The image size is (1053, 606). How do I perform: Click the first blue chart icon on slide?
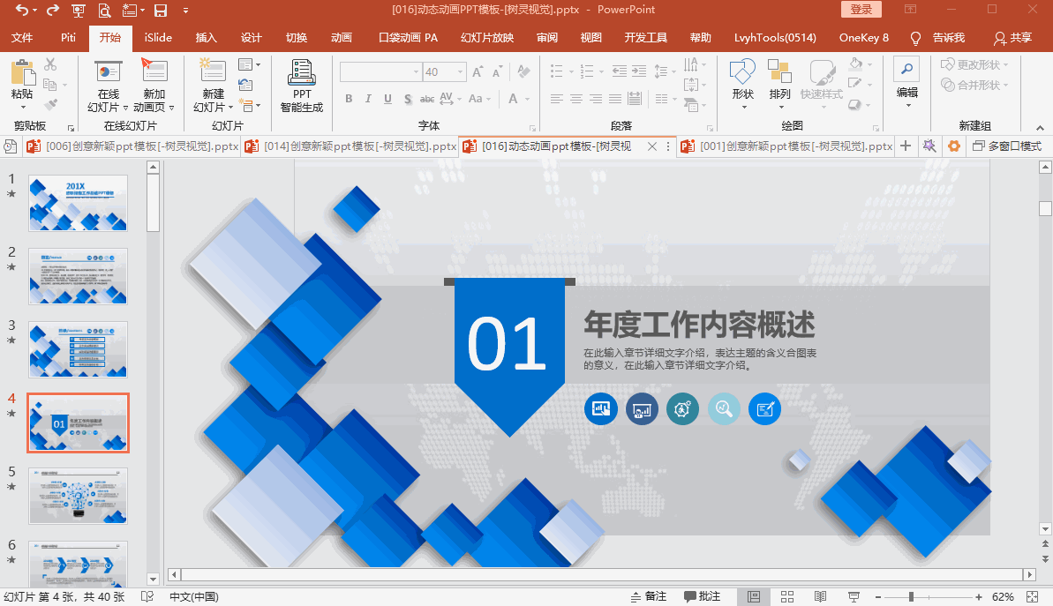click(601, 408)
